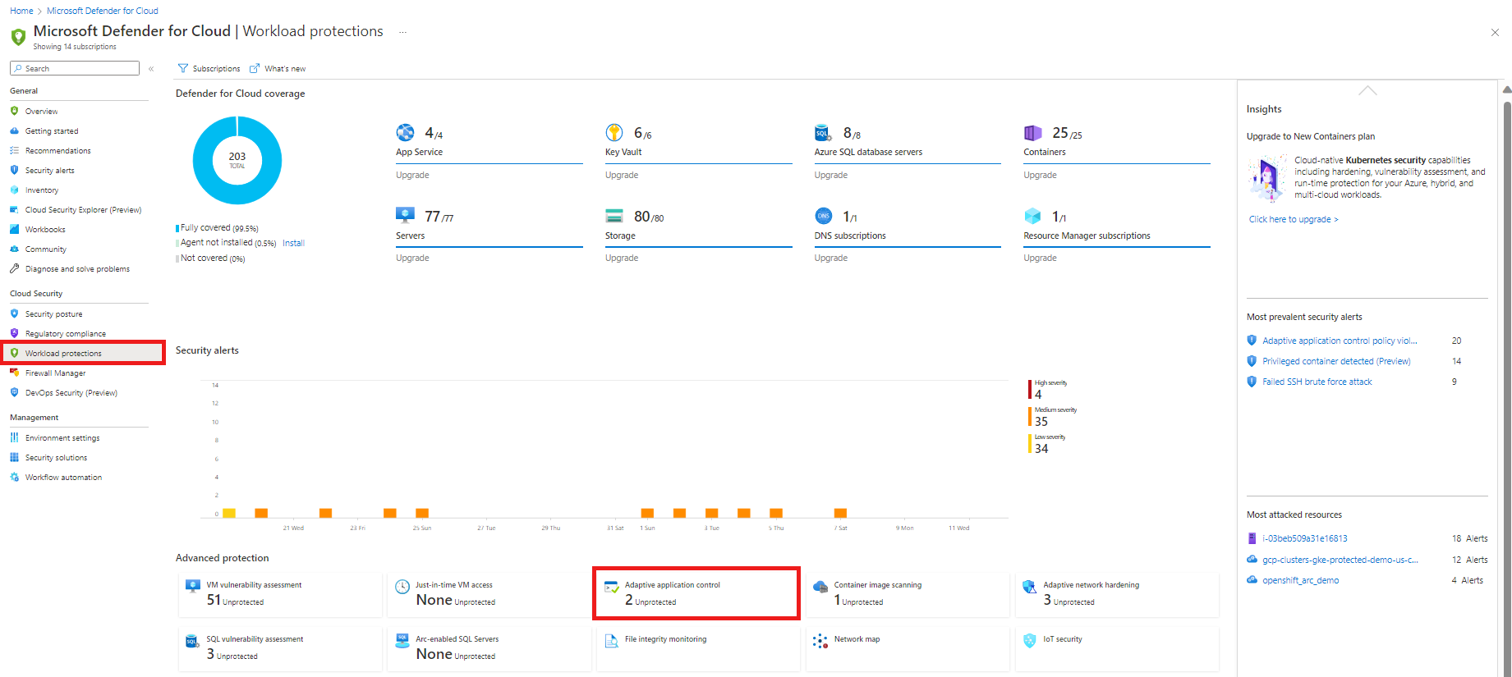Open openshift_arc_demo resource
The width and height of the screenshot is (1512, 677).
pyautogui.click(x=1301, y=581)
